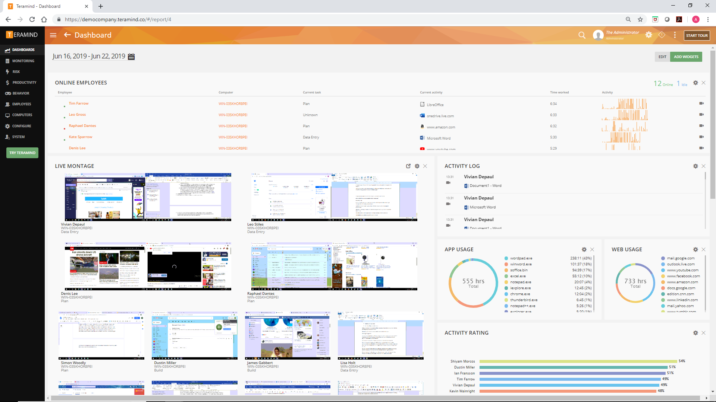Click the back arrow beside Dashboard

(x=67, y=35)
